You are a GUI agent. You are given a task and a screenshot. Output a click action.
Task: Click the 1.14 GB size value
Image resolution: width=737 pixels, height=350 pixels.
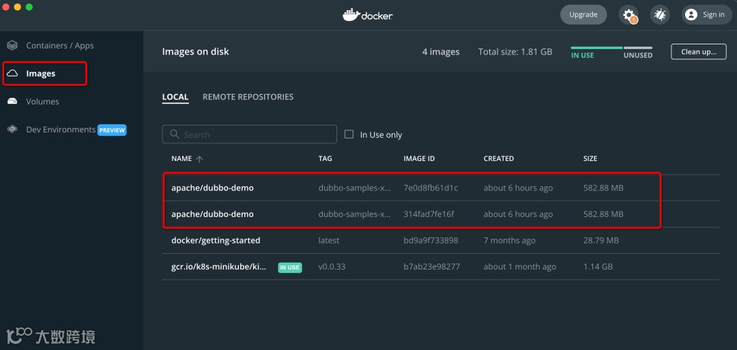(x=598, y=267)
